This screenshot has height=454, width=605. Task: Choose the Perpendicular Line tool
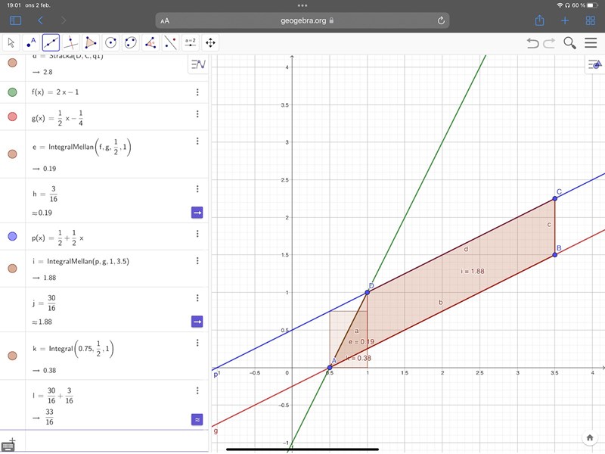pos(71,43)
